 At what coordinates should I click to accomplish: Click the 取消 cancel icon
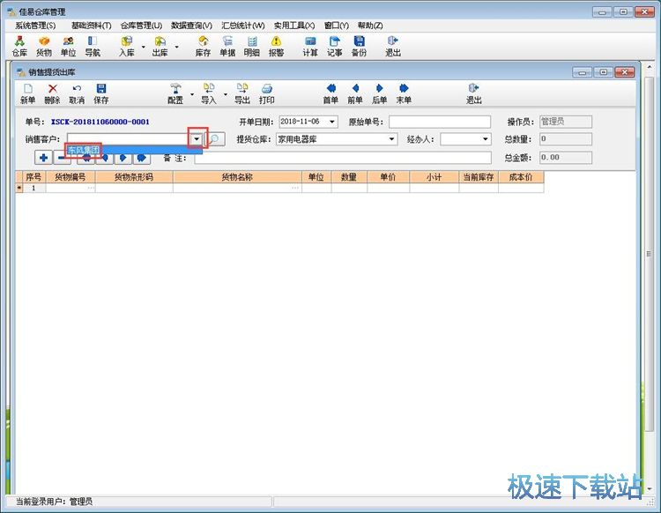click(77, 93)
